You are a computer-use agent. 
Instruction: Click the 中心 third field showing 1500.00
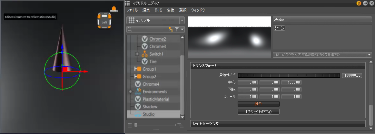[x=291, y=83]
